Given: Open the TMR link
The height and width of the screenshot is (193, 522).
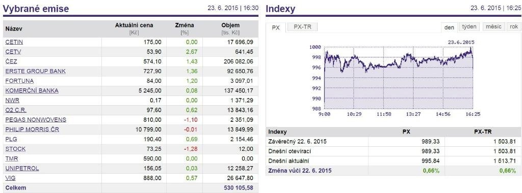Looking at the screenshot, I should [12, 158].
